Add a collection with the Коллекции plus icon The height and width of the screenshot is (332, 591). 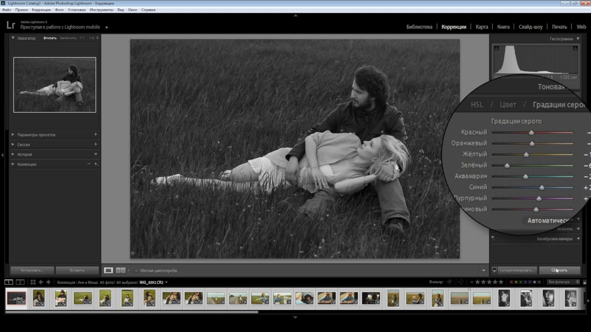pyautogui.click(x=96, y=164)
